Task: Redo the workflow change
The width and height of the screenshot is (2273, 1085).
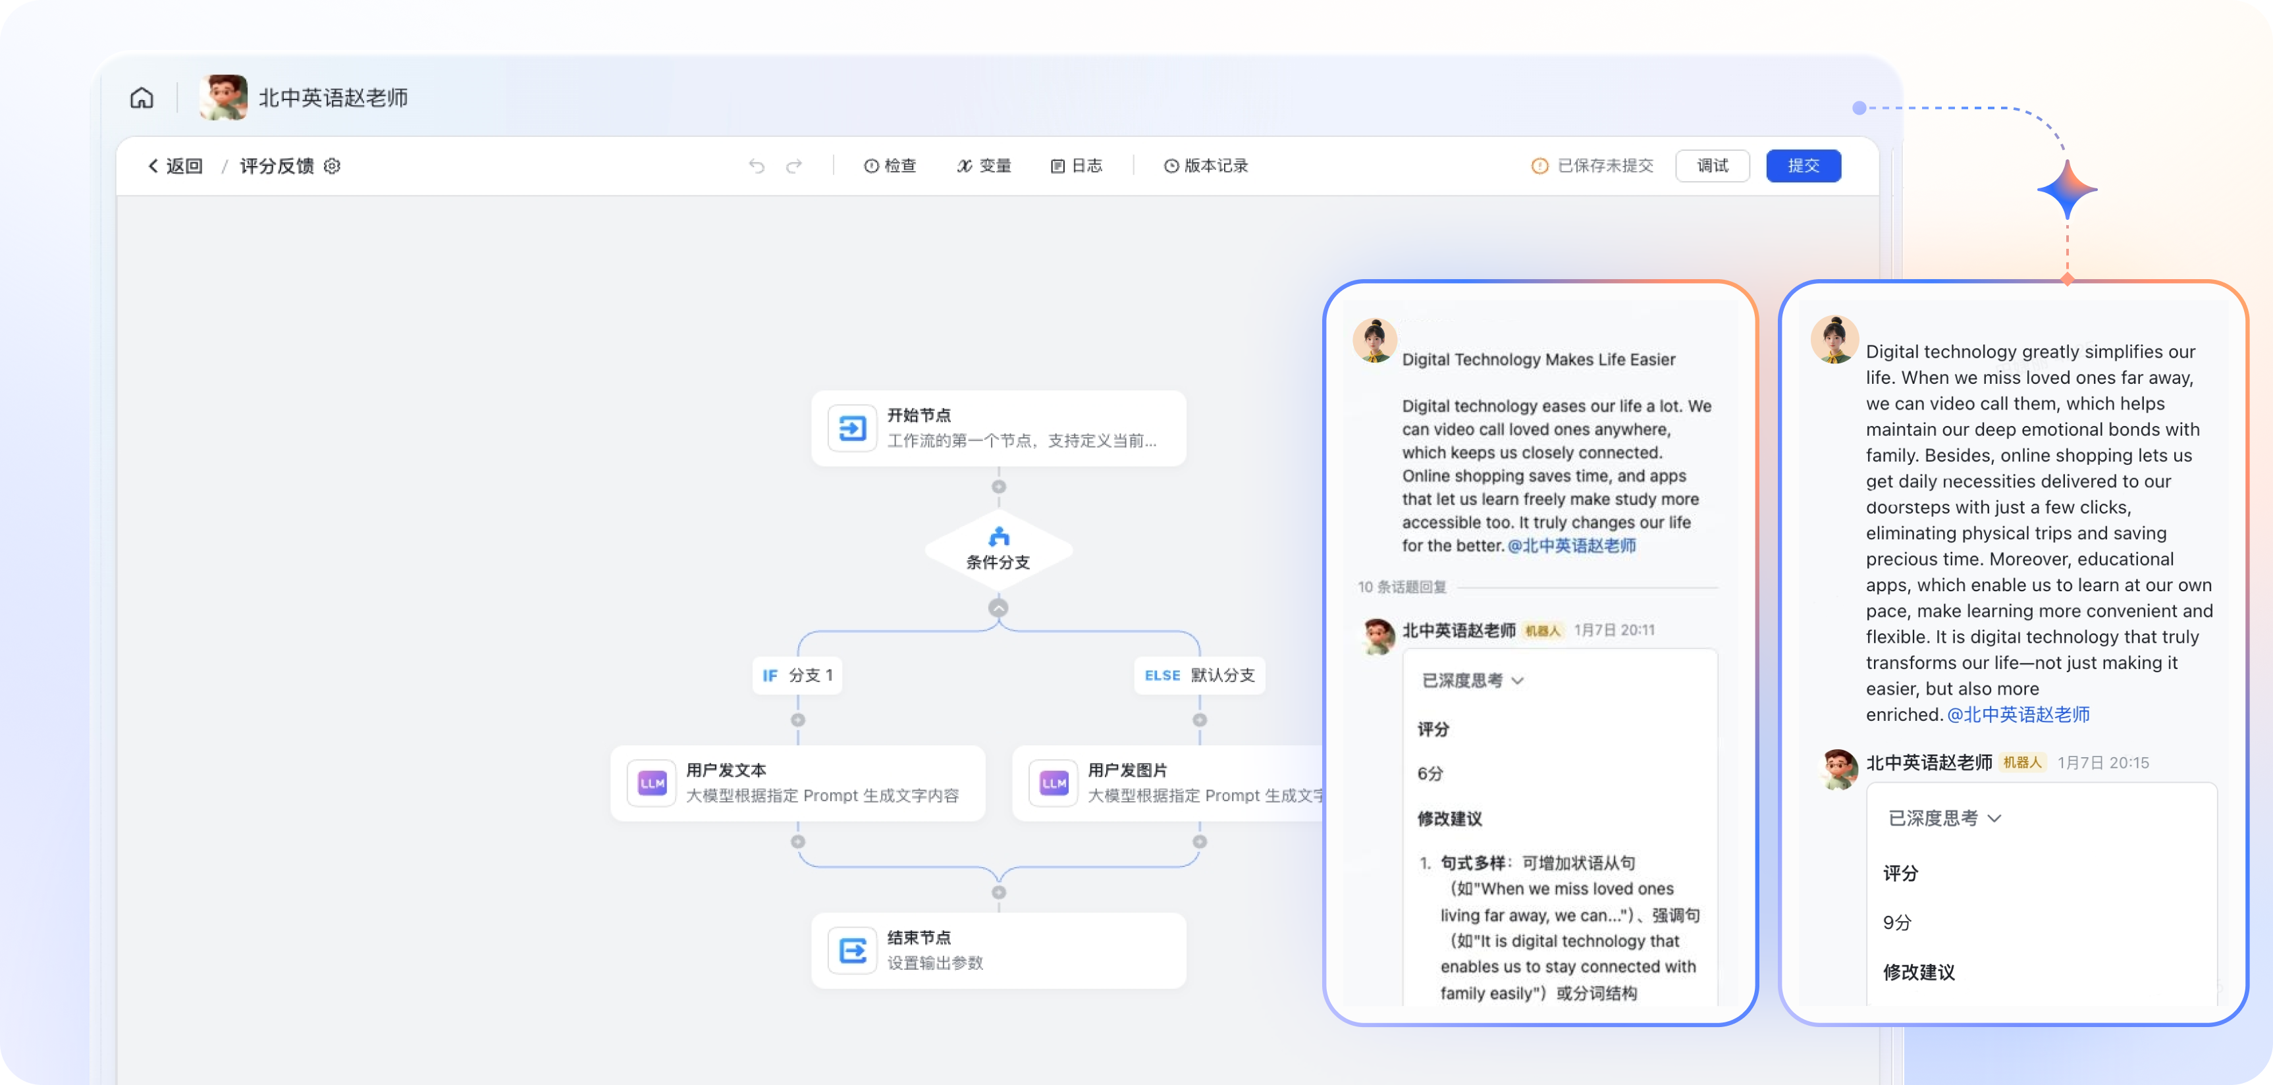Action: tap(794, 166)
